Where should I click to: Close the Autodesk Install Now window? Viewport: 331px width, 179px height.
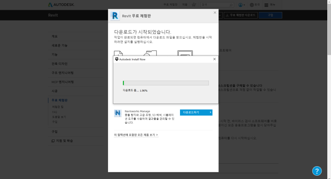coord(214,59)
